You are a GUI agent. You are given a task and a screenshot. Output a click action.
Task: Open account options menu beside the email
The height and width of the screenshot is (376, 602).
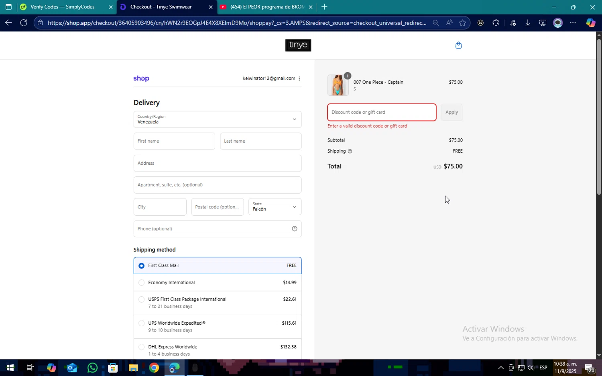pos(299,79)
